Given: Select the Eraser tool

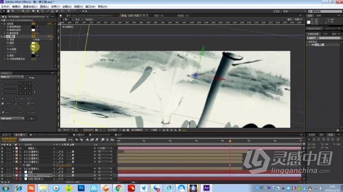Looking at the screenshot, I should 57,11.
